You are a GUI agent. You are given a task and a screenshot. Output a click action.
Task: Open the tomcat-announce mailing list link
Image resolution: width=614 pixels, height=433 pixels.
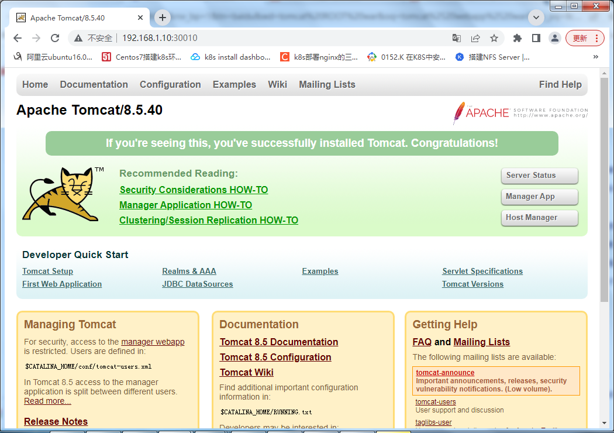coord(445,372)
